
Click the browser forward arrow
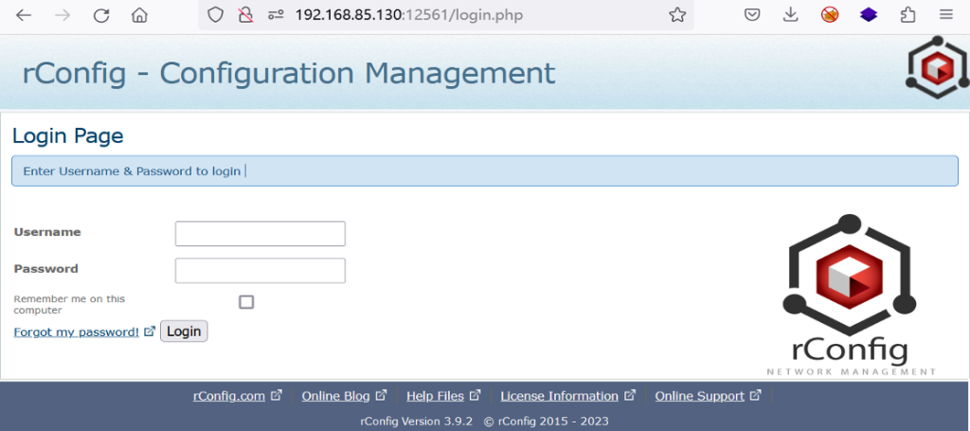(x=63, y=15)
